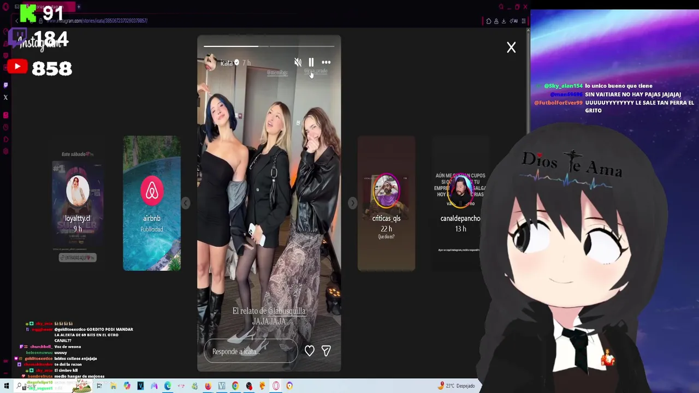
Task: Close the Instagram story viewer
Action: click(511, 48)
